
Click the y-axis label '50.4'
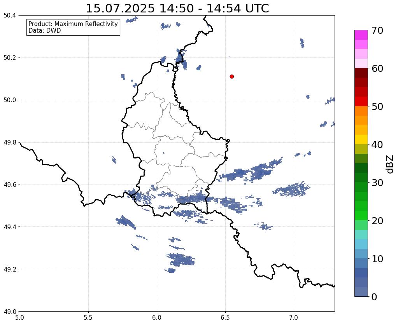pyautogui.click(x=10, y=16)
